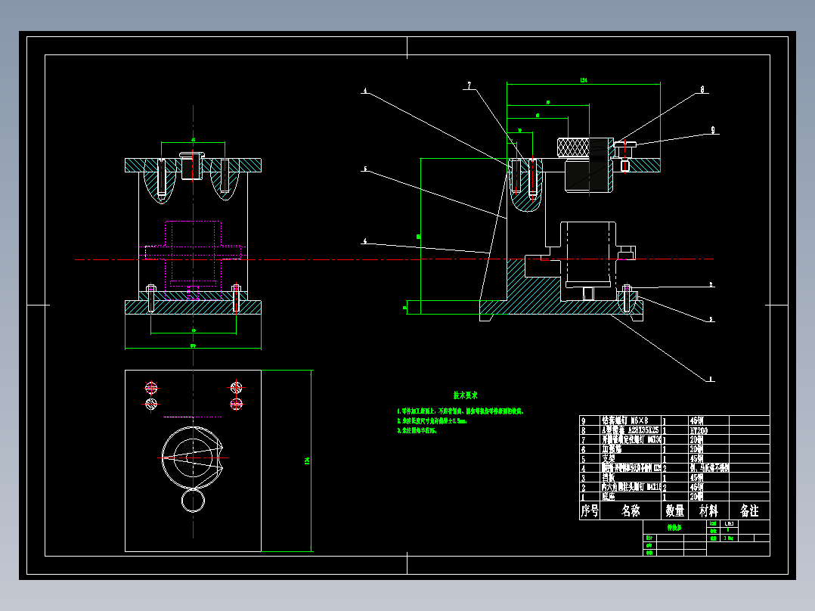Click the 支架 part name in row 5

tap(609, 459)
